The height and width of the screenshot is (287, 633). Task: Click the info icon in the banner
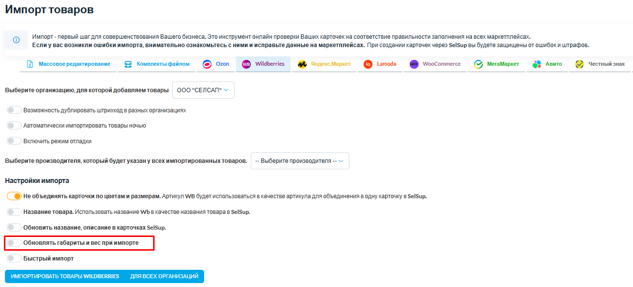click(16, 40)
